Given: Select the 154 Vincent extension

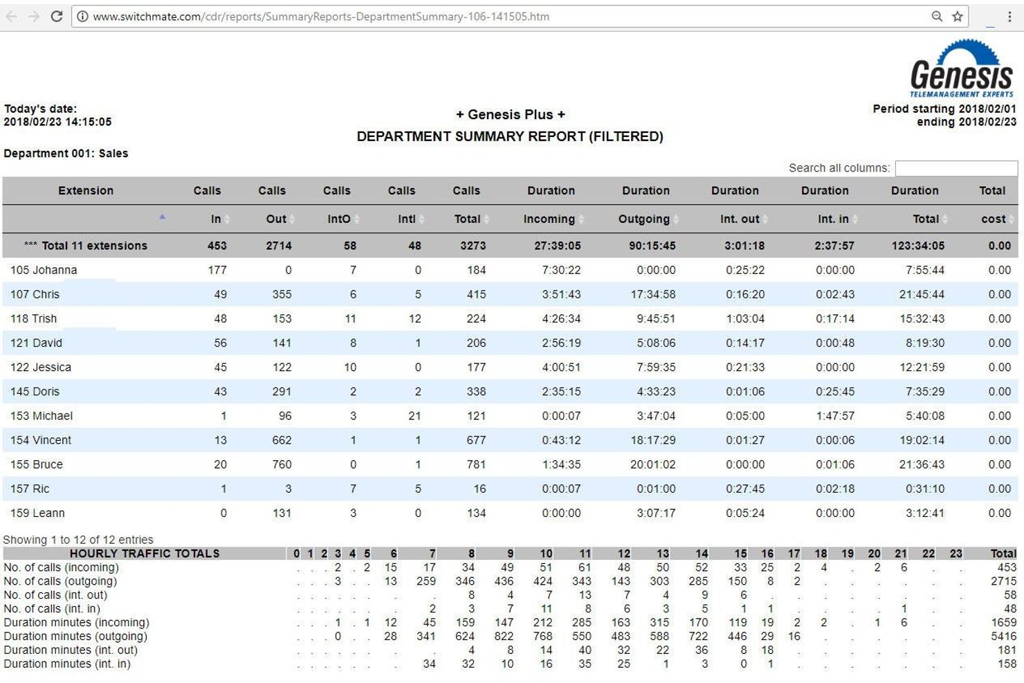Looking at the screenshot, I should (41, 439).
